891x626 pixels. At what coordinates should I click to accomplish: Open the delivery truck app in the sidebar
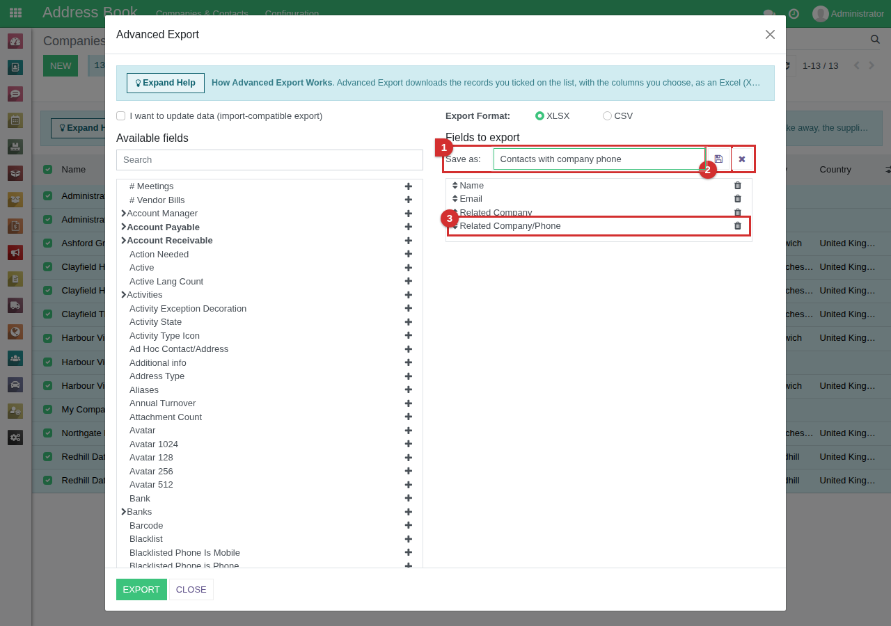click(15, 305)
